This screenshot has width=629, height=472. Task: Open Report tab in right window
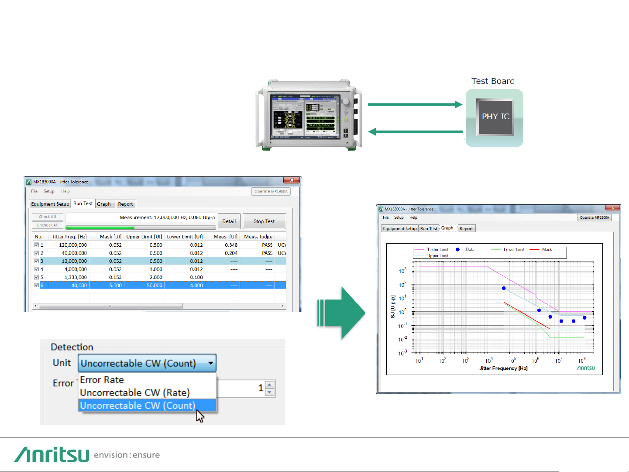(x=466, y=228)
